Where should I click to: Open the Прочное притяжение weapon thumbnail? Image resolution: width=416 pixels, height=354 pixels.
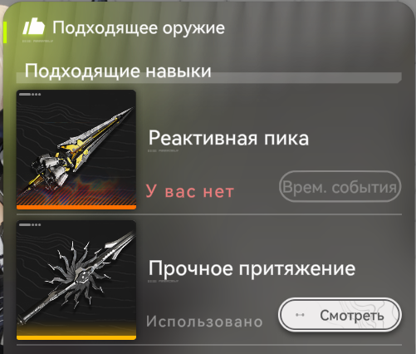pyautogui.click(x=76, y=280)
